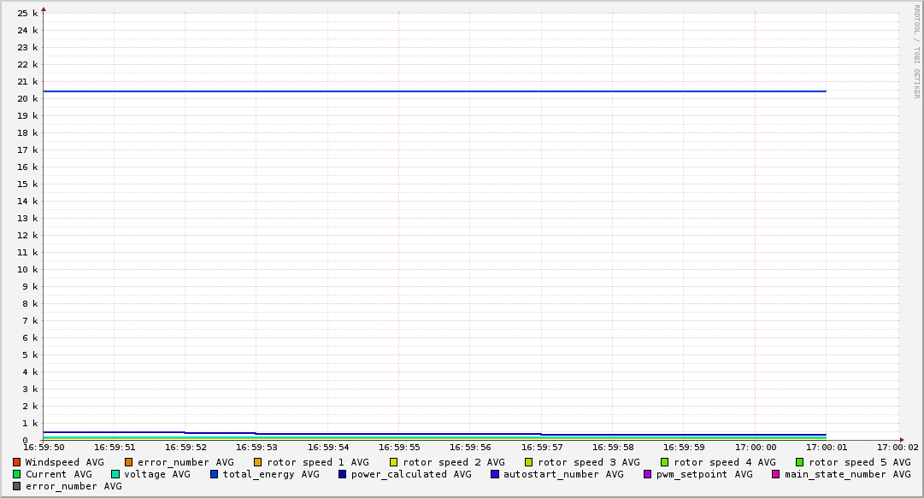924x498 pixels.
Task: Pick the rotor speed 3 AVG legend swatch
Action: tap(529, 462)
